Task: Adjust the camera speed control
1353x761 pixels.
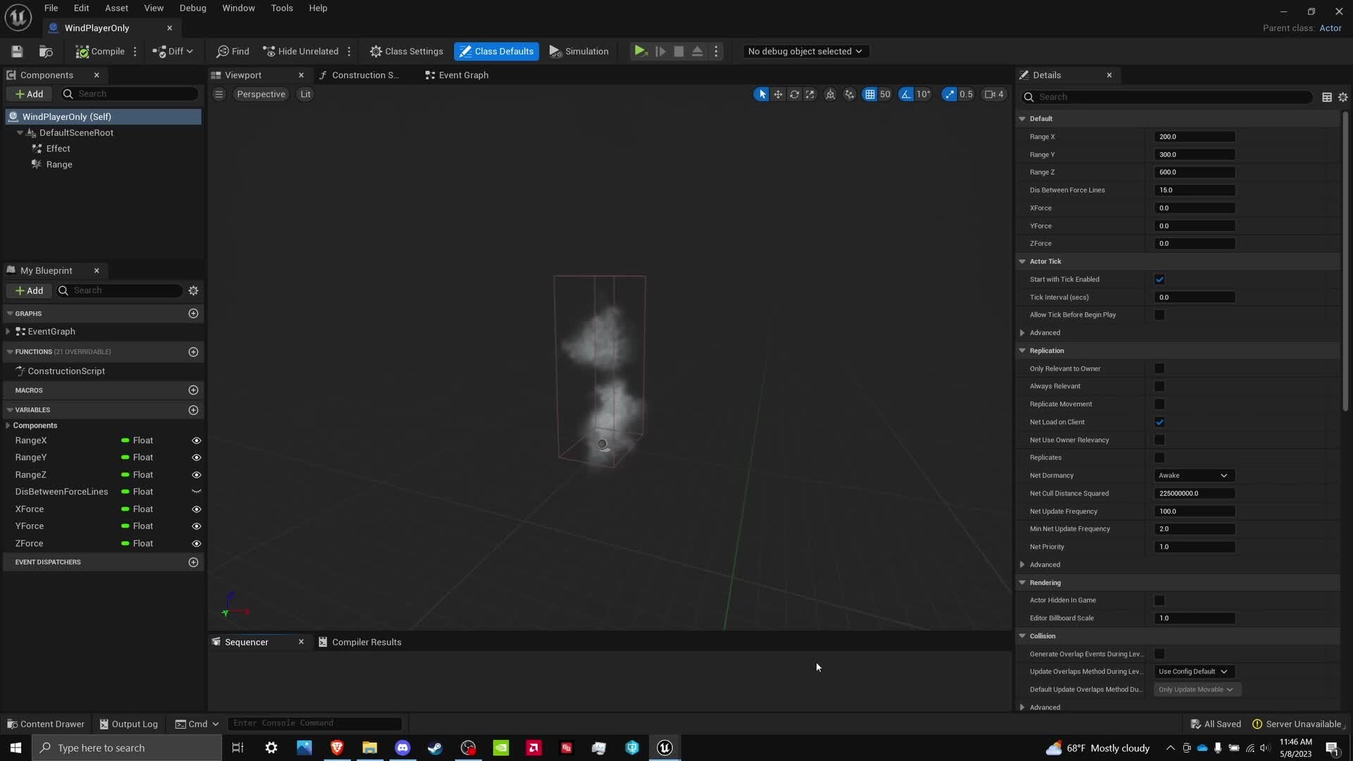Action: pyautogui.click(x=994, y=94)
